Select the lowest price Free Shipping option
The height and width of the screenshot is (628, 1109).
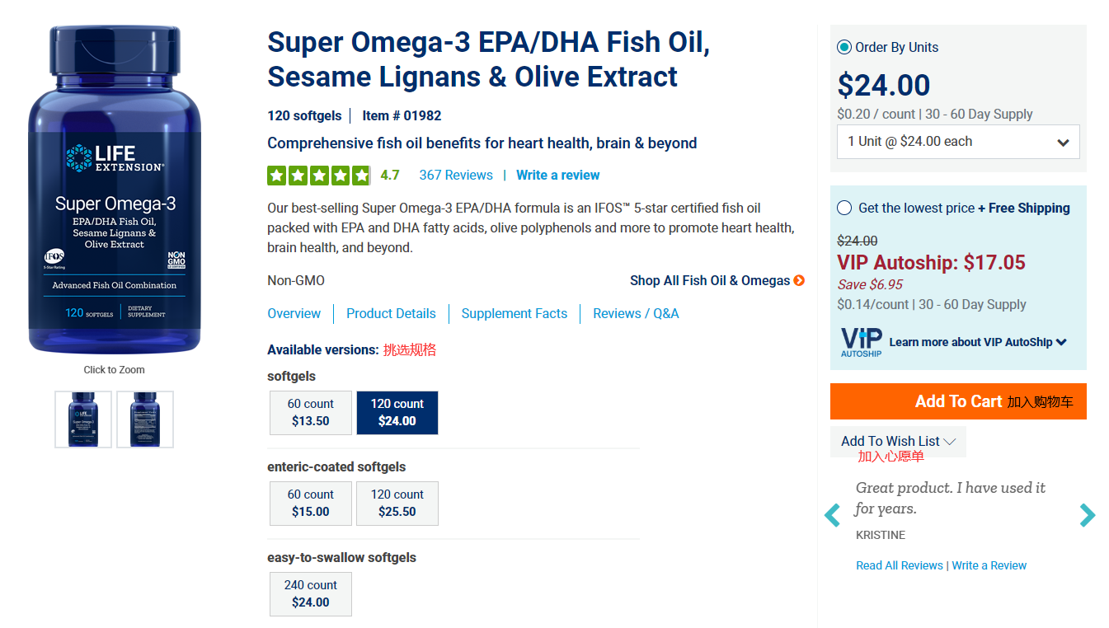pos(844,209)
